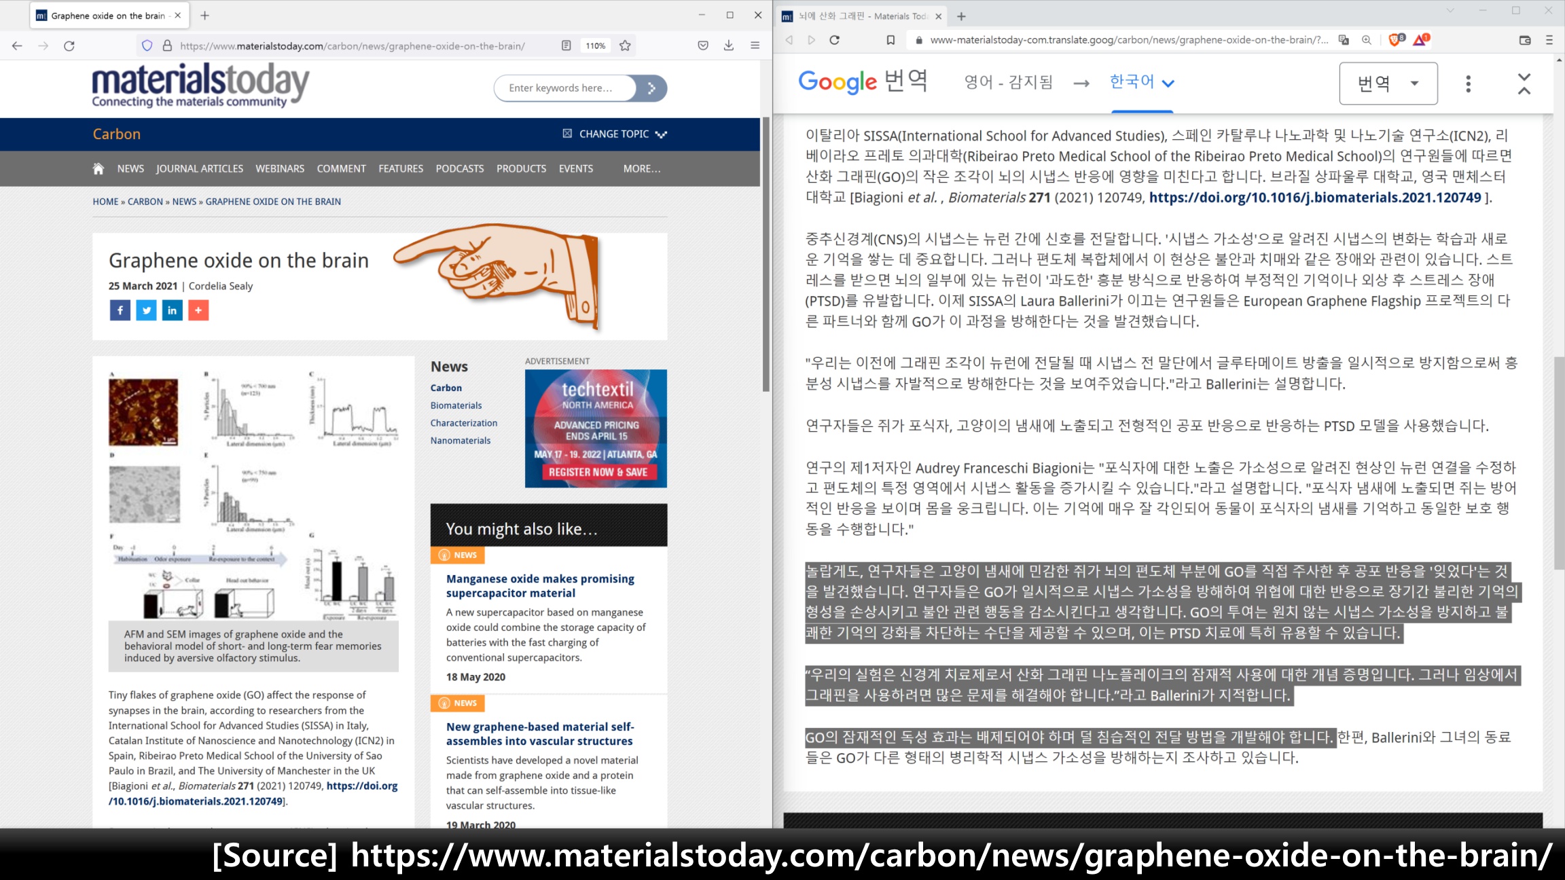Click the Facebook share icon
This screenshot has height=880, width=1565.
[x=120, y=310]
